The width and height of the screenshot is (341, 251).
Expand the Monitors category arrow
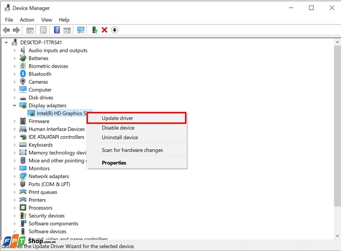point(14,168)
